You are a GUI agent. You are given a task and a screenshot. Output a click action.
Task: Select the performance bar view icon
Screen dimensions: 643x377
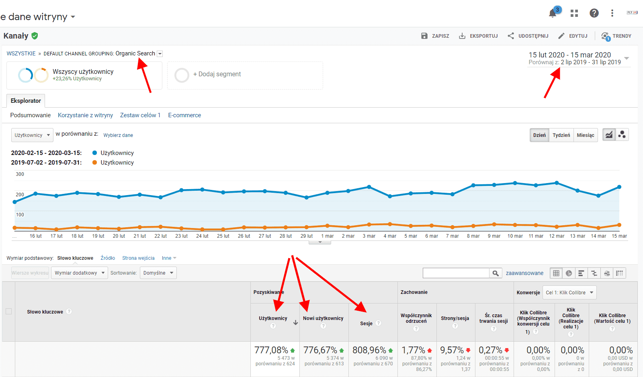tap(581, 273)
